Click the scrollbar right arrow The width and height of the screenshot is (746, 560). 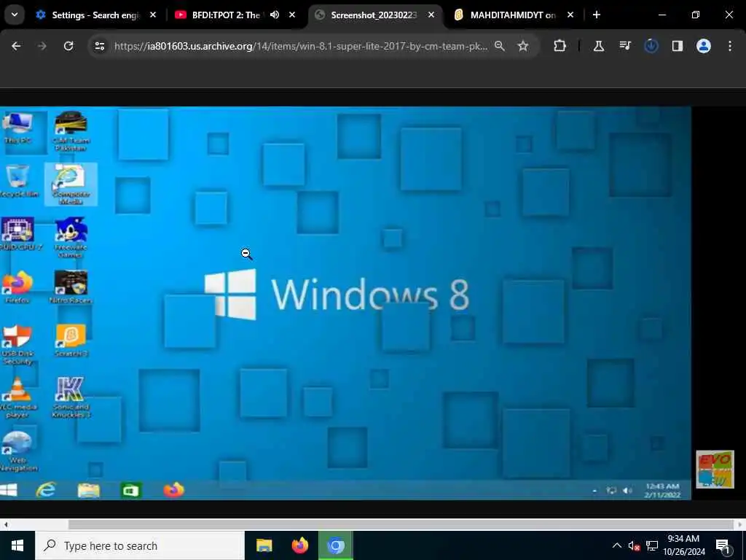[740, 525]
